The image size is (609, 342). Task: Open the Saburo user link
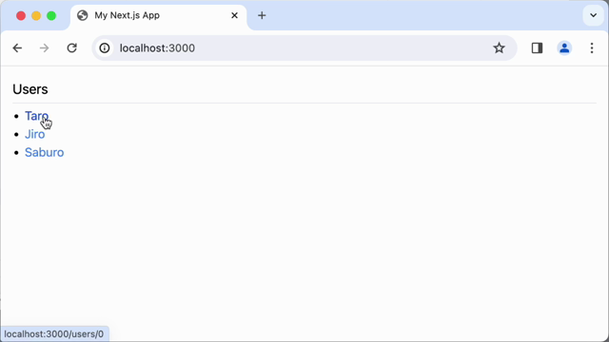pyautogui.click(x=45, y=152)
